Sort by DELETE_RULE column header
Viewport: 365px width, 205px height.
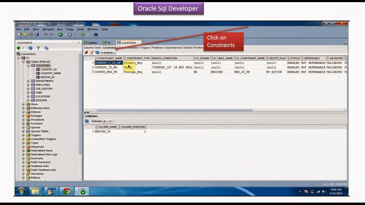[x=276, y=58]
